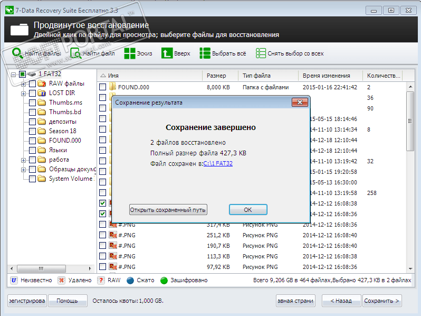Click the deleted PNG icon for 190,7 KB file

(113, 246)
